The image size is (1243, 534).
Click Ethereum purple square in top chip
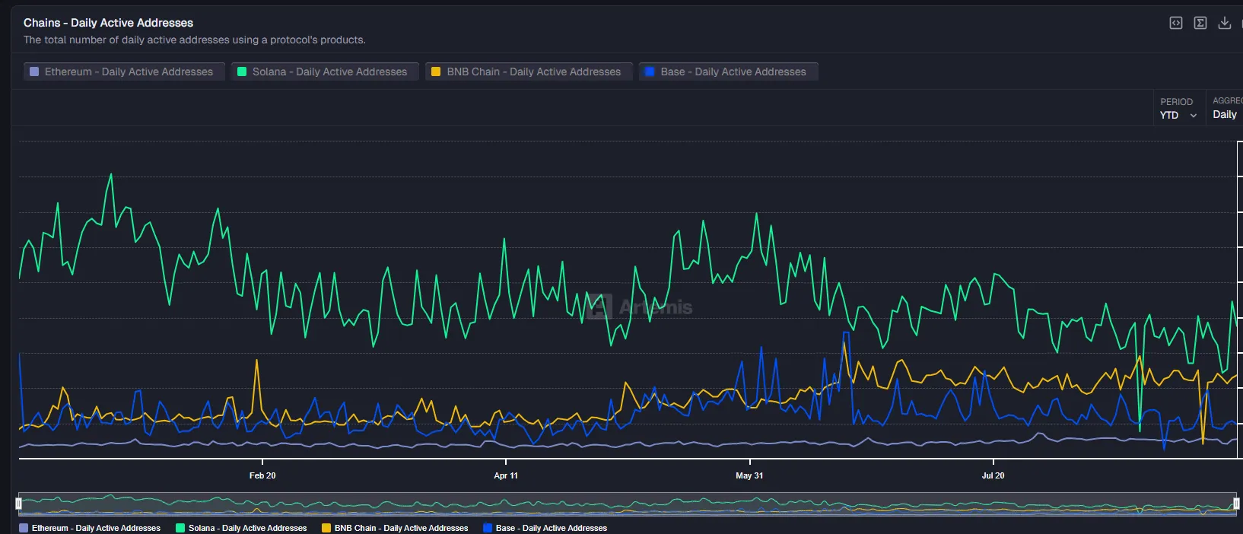tap(34, 72)
